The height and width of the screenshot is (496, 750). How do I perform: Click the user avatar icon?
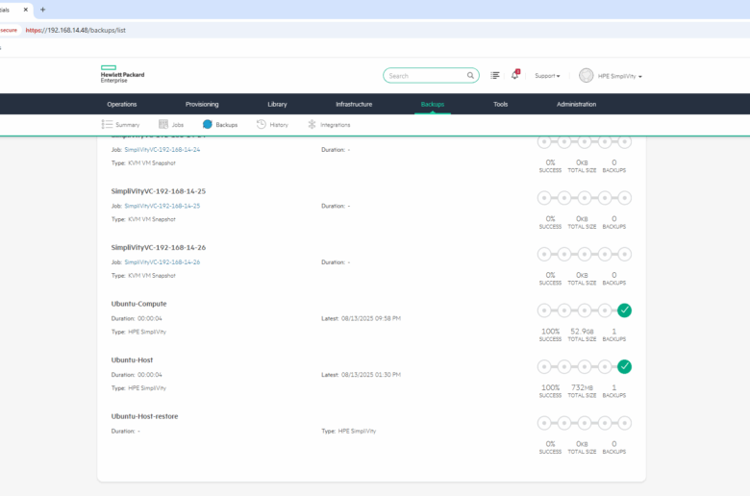tap(587, 75)
